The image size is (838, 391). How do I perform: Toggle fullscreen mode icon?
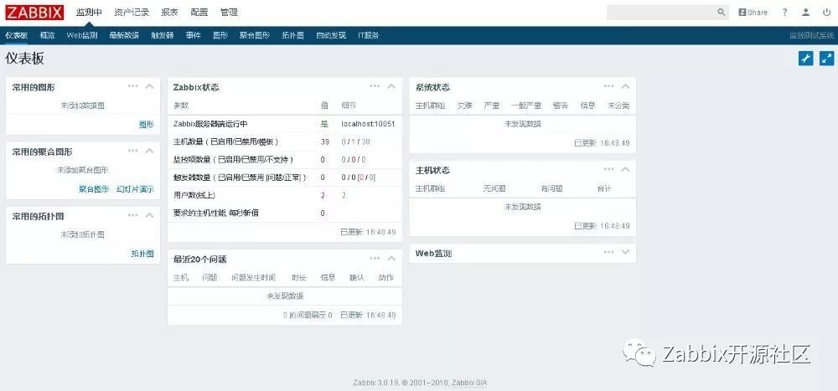[x=827, y=59]
